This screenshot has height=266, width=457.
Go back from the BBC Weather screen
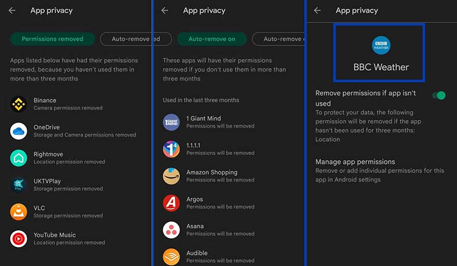[x=317, y=11]
